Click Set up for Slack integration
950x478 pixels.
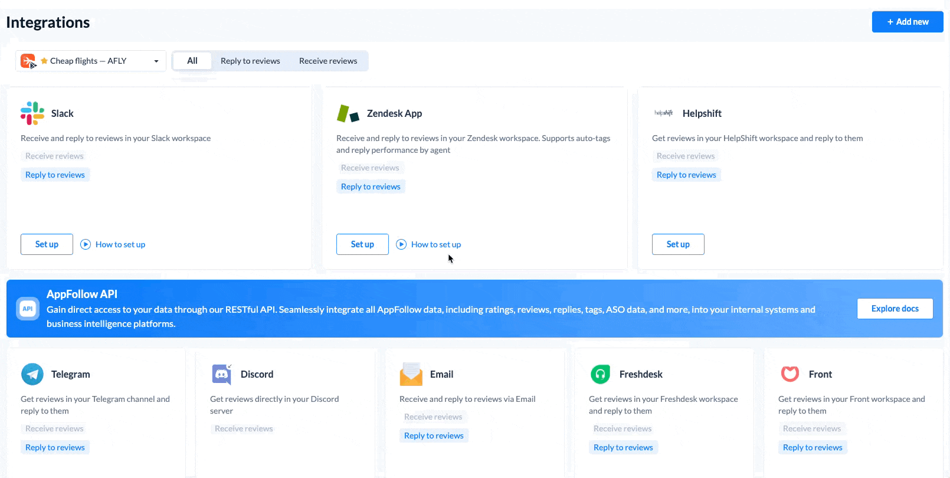click(47, 244)
